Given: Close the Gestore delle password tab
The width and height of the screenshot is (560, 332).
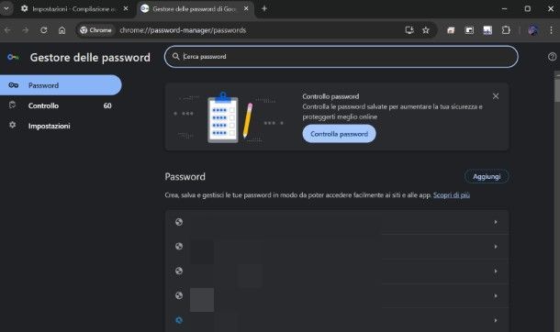Looking at the screenshot, I should pos(246,8).
